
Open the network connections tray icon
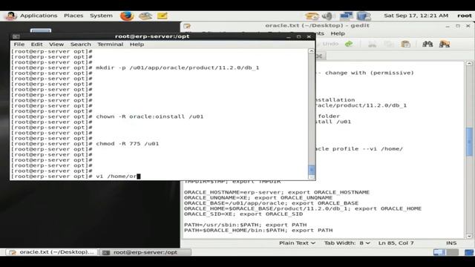point(347,16)
